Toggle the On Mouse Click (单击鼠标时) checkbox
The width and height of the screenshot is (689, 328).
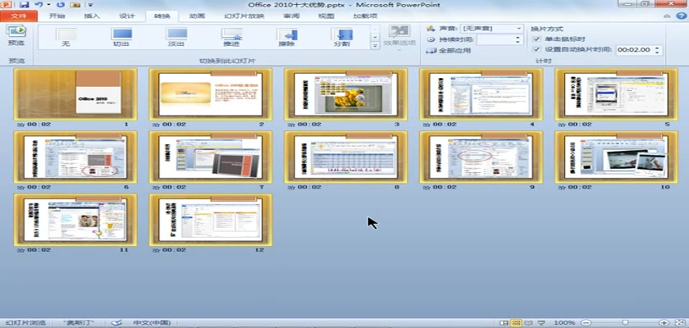click(536, 39)
